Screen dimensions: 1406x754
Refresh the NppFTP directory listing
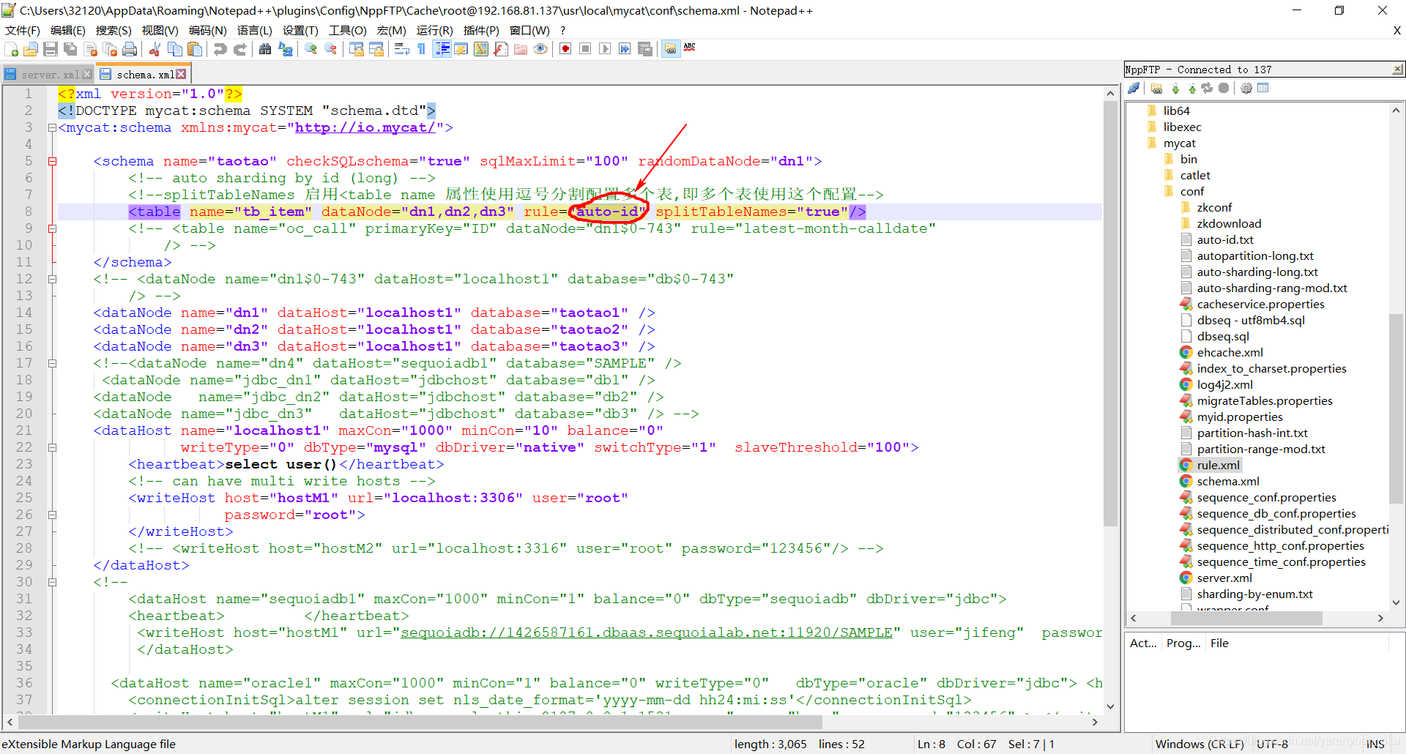(x=1207, y=89)
